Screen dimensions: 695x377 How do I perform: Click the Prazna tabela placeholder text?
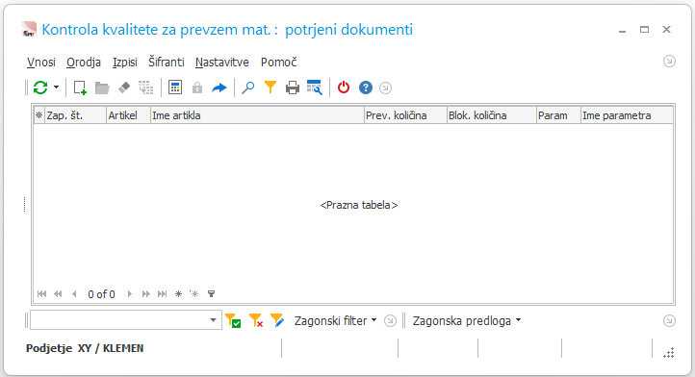pyautogui.click(x=359, y=205)
